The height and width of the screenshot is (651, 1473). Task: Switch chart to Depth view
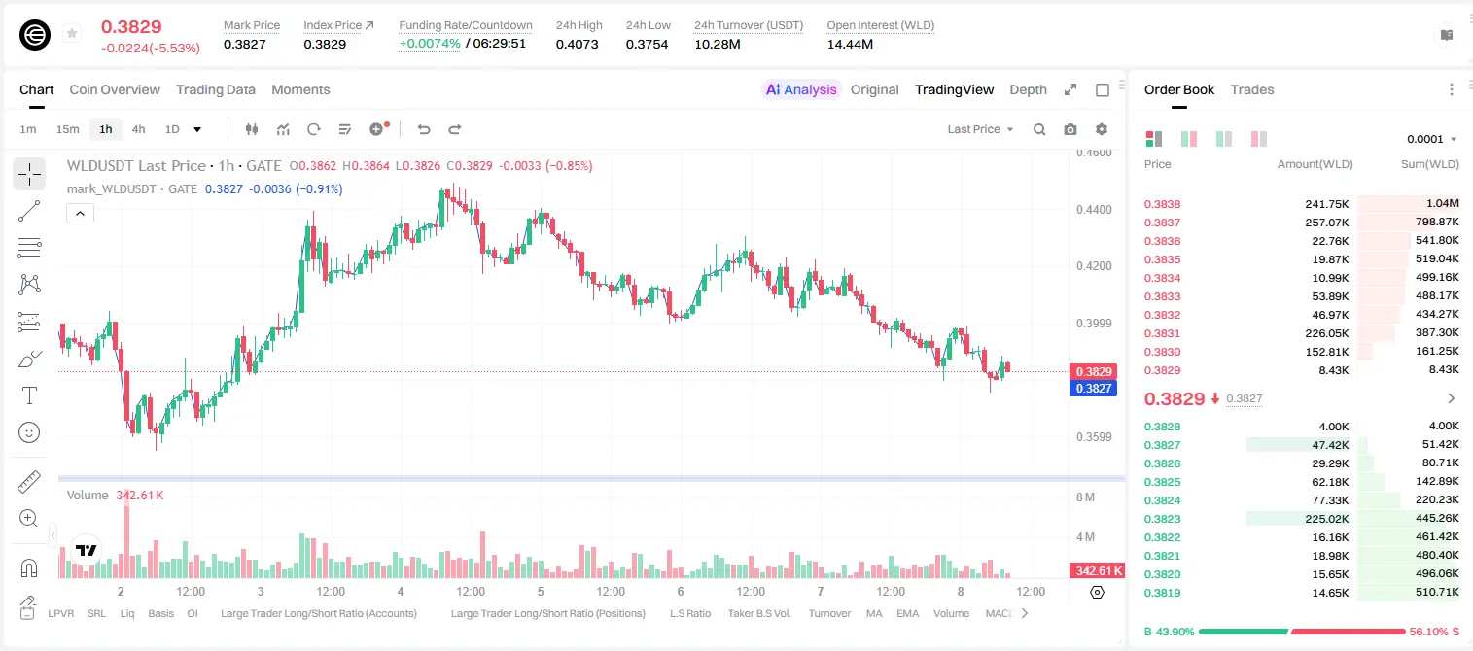pos(1028,89)
